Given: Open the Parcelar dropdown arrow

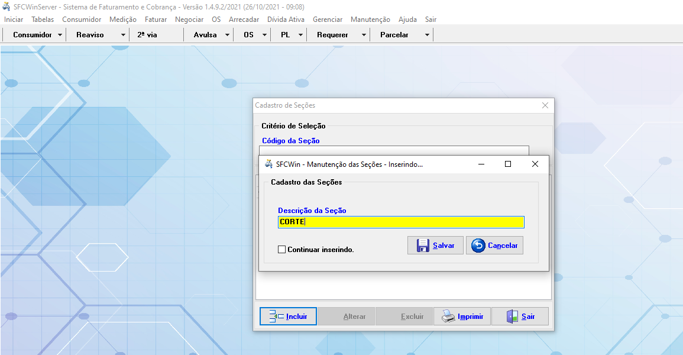Looking at the screenshot, I should [427, 35].
